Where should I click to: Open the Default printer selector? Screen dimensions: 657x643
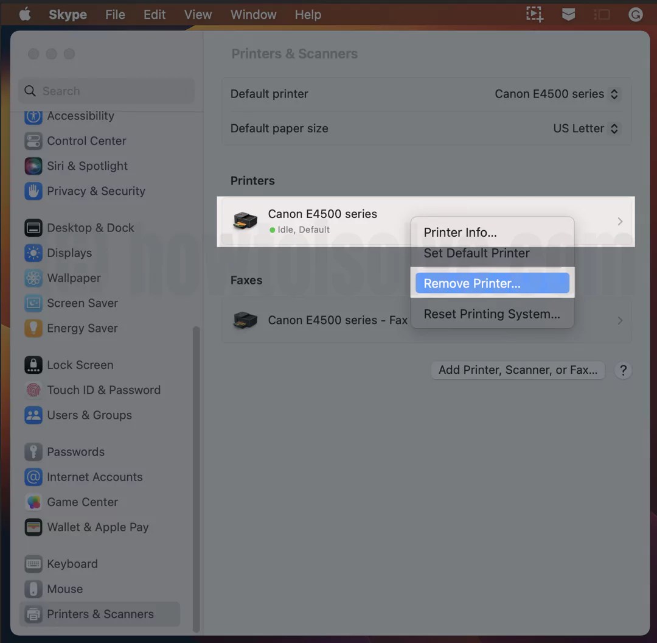tap(556, 94)
